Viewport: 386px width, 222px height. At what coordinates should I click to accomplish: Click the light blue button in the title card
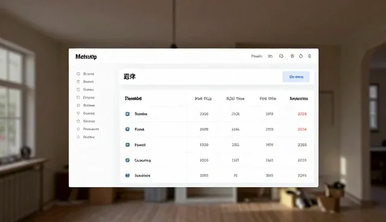pyautogui.click(x=296, y=77)
